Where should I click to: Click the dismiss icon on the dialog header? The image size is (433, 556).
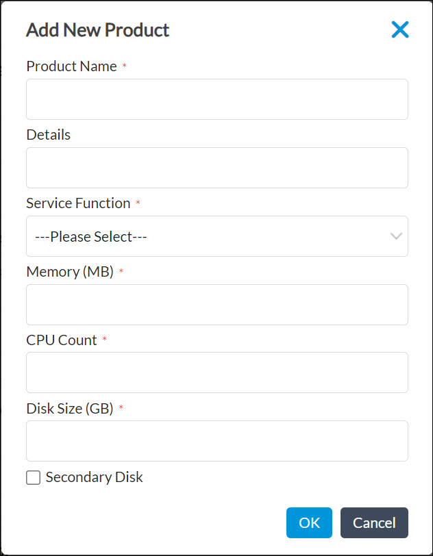[400, 29]
